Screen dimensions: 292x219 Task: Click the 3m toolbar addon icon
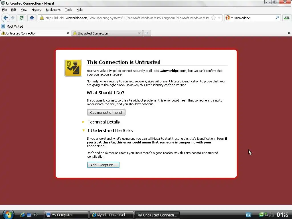tap(287, 18)
